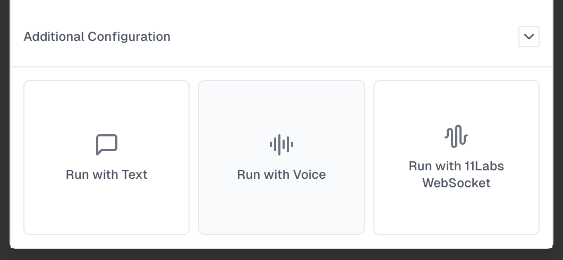Start a voice run via audio bars icon
The width and height of the screenshot is (563, 260).
click(x=281, y=144)
